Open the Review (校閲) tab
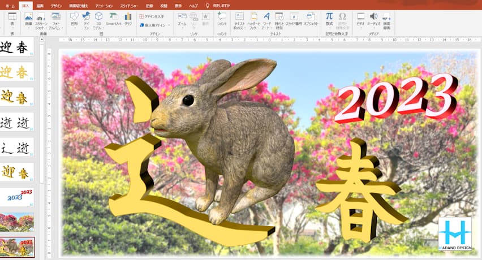The width and height of the screenshot is (482, 260). click(164, 6)
